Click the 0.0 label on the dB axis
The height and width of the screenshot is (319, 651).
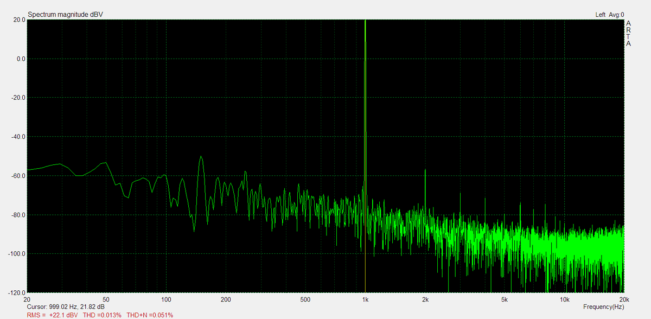pyautogui.click(x=20, y=59)
